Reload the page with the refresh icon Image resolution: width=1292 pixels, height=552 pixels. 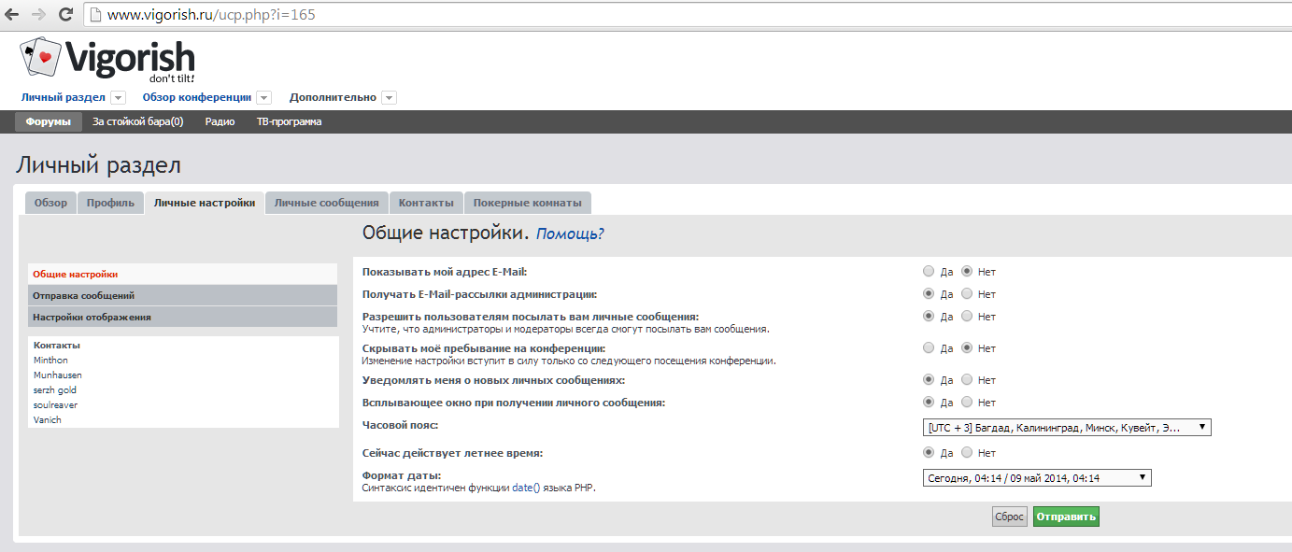tap(65, 14)
